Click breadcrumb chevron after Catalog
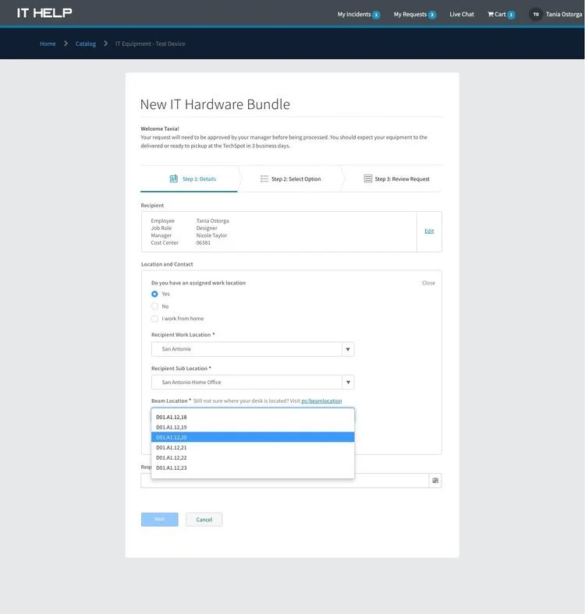Screen dimensions: 585x614 [x=106, y=44]
